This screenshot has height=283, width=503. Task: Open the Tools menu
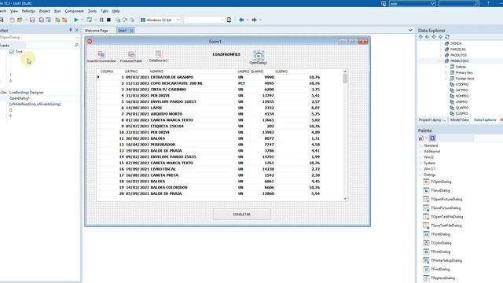click(x=92, y=11)
